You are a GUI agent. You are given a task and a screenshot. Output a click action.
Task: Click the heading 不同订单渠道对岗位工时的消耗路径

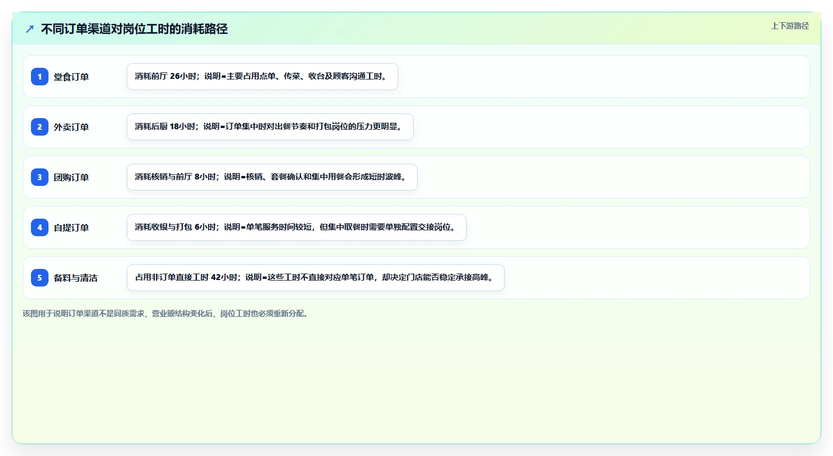pyautogui.click(x=134, y=29)
